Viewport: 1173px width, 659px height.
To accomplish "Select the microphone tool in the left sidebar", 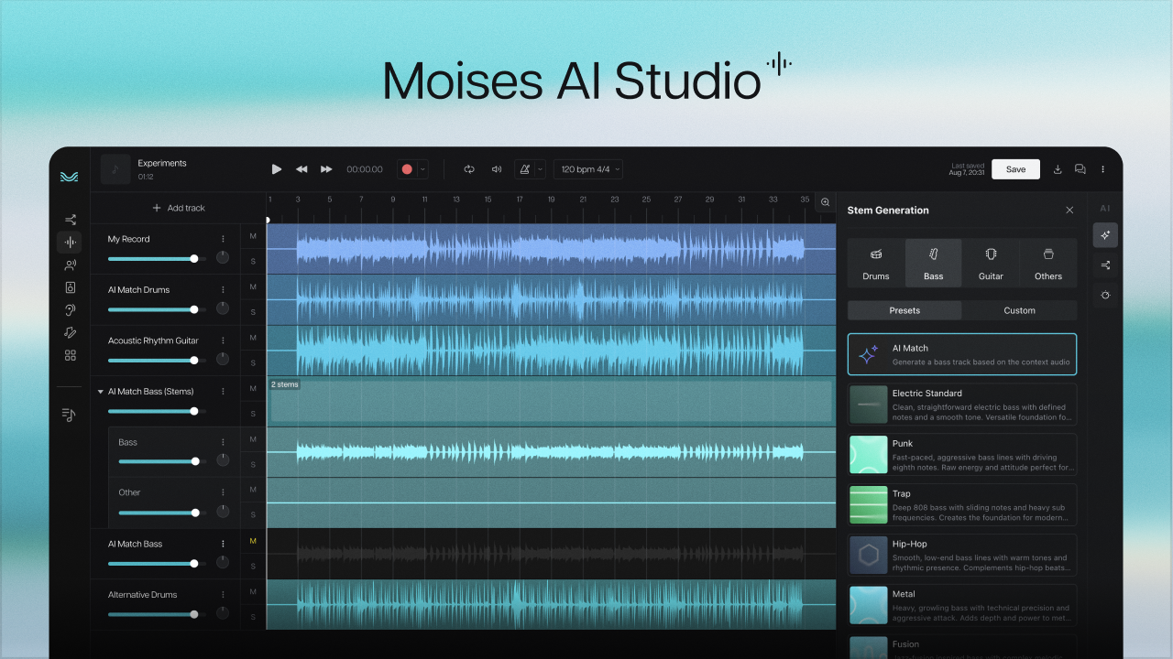I will tap(69, 265).
